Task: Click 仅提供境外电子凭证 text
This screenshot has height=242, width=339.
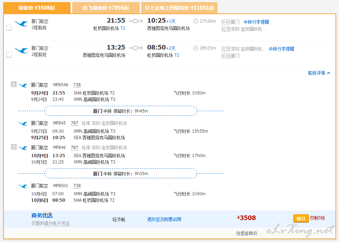Action: click(x=51, y=224)
